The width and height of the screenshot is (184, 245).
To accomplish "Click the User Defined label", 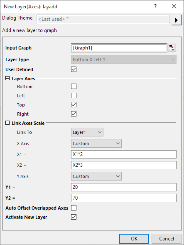I will point(20,69).
